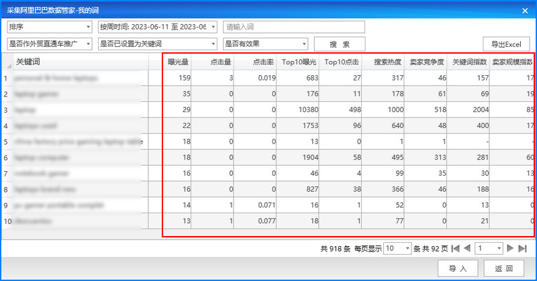Sort by the 搜索热度 column header
The width and height of the screenshot is (537, 281).
(383, 62)
